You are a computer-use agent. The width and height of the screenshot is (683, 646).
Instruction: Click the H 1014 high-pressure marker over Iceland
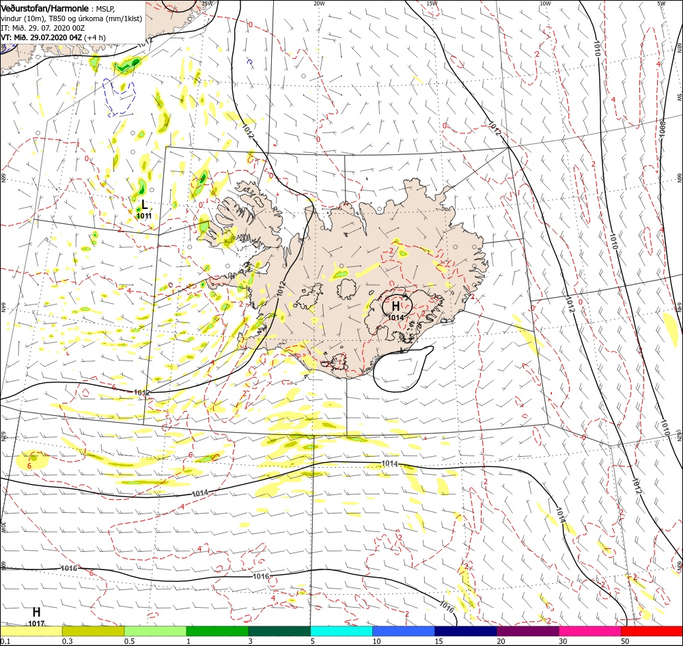(x=396, y=309)
